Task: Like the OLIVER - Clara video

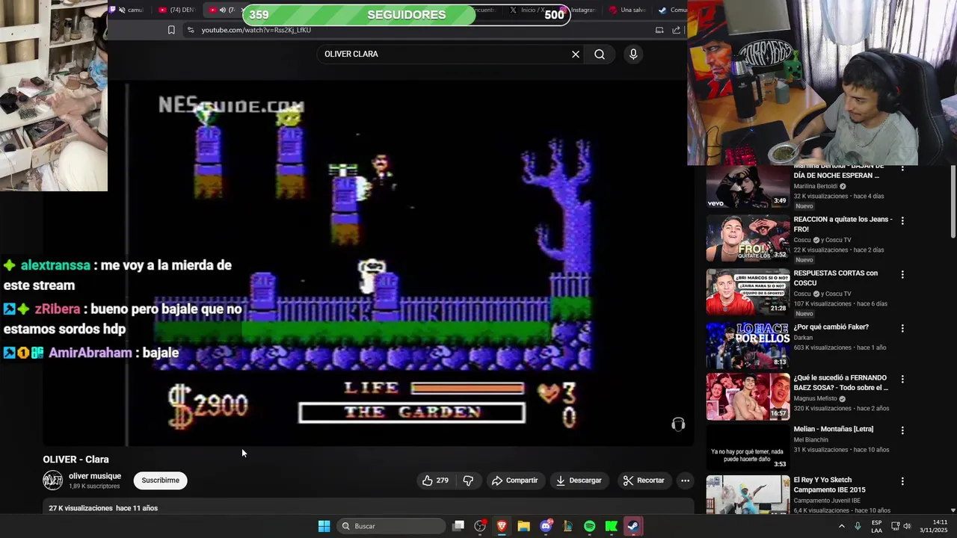Action: (435, 480)
